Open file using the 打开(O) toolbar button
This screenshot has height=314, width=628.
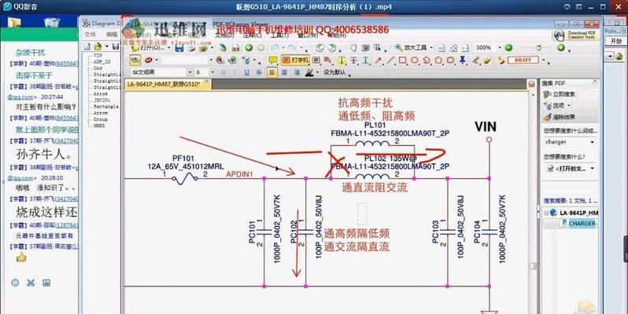pyautogui.click(x=148, y=48)
